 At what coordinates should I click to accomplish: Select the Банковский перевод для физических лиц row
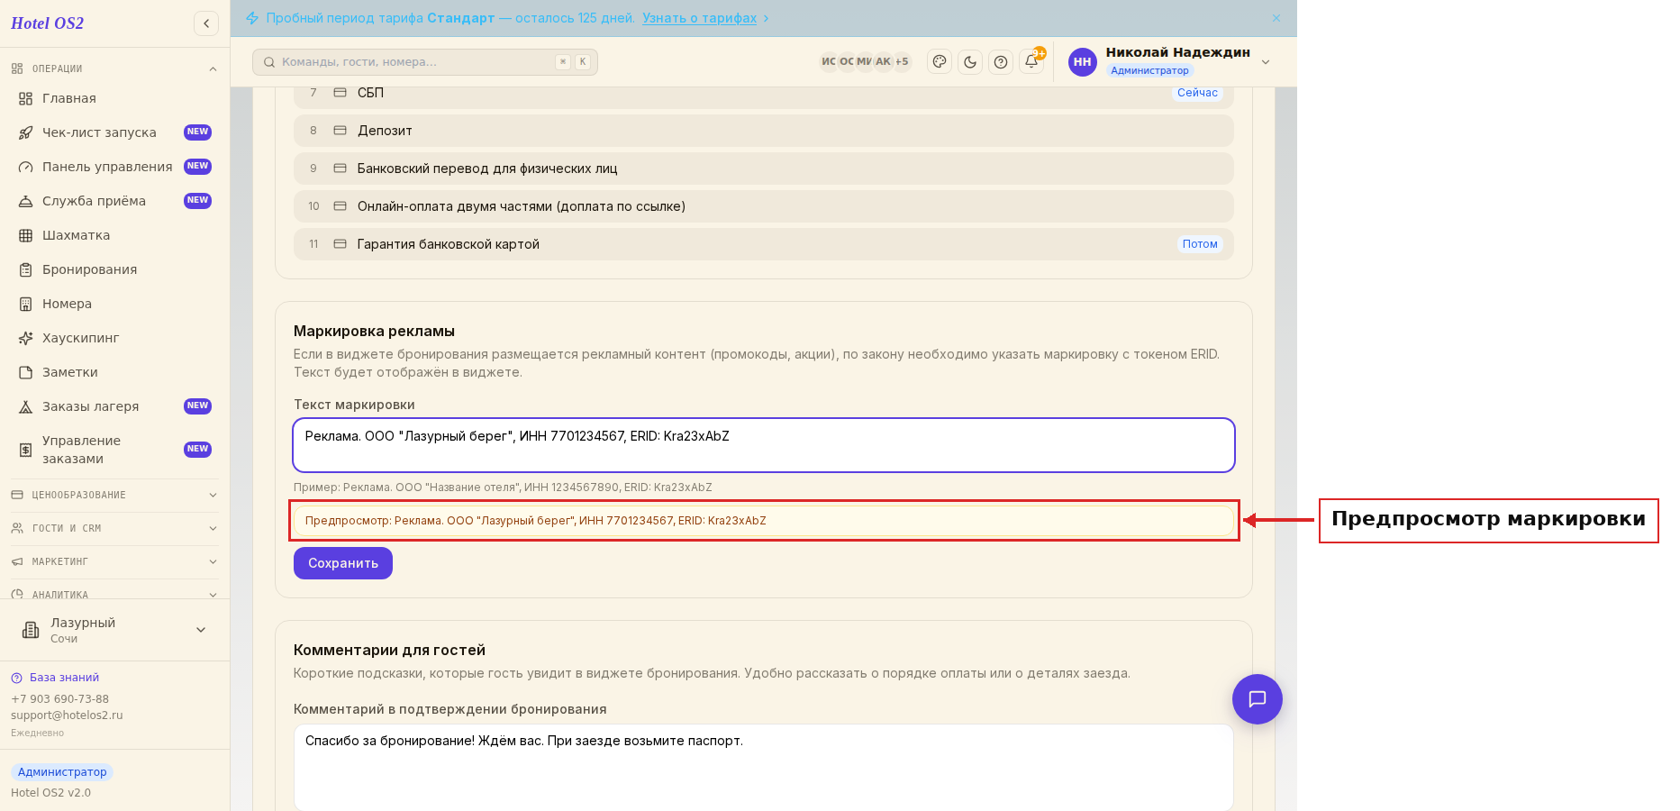pos(764,169)
